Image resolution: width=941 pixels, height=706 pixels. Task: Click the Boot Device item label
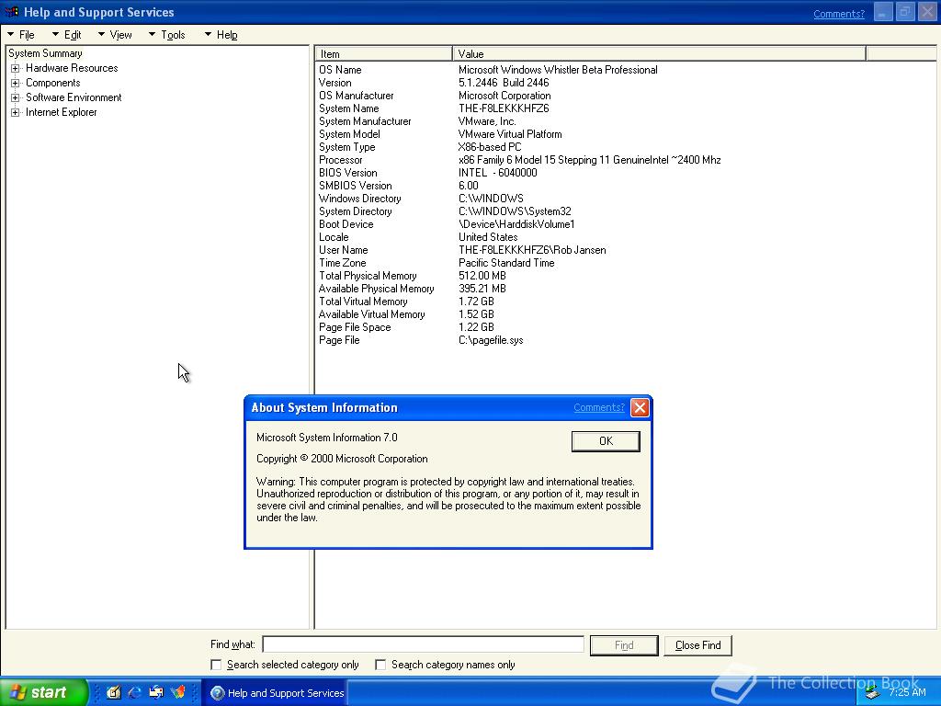coord(346,224)
